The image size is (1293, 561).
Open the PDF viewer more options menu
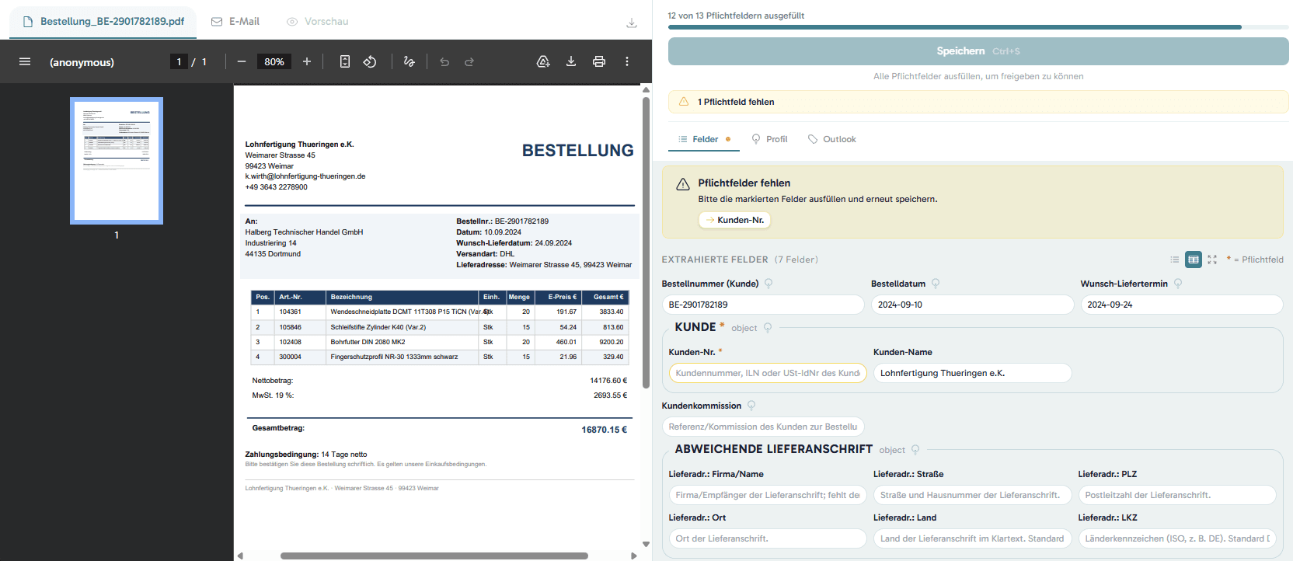click(x=627, y=61)
